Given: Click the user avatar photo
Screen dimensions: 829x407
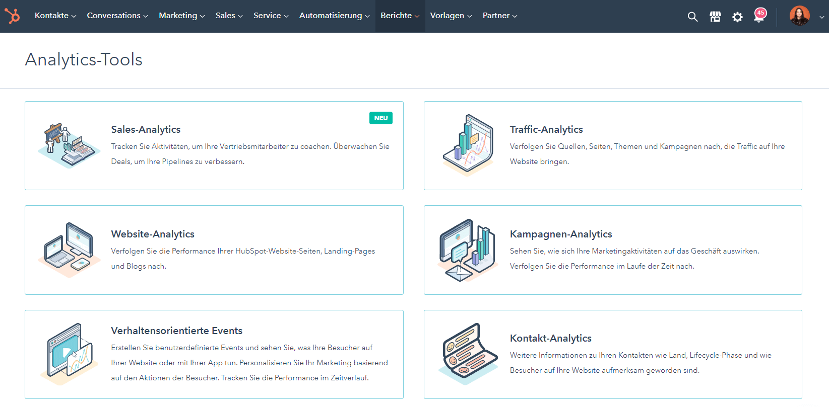Looking at the screenshot, I should [800, 16].
